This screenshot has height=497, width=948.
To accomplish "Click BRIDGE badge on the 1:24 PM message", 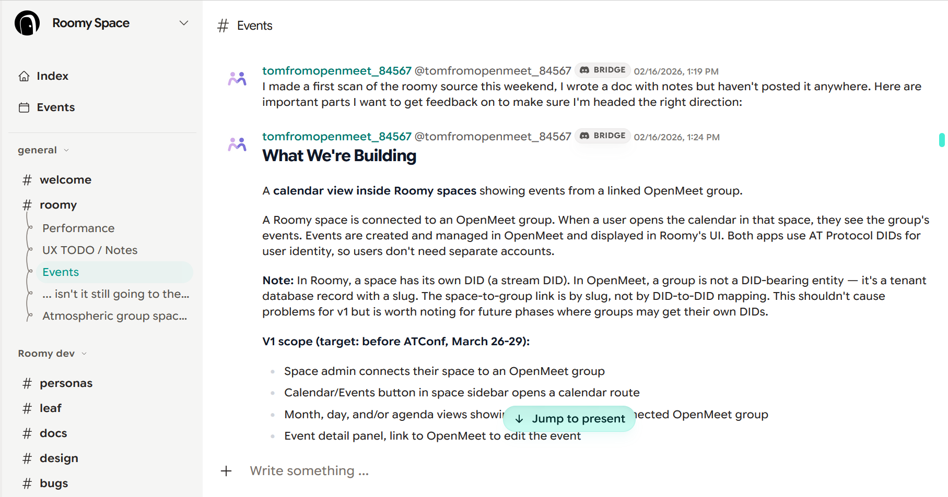I will coord(603,136).
